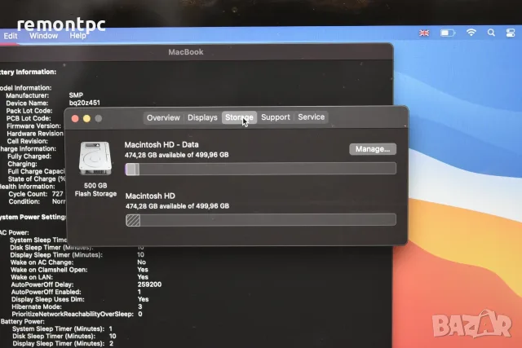The image size is (522, 348).
Task: Select the "Flash Storage" label
Action: (x=95, y=194)
